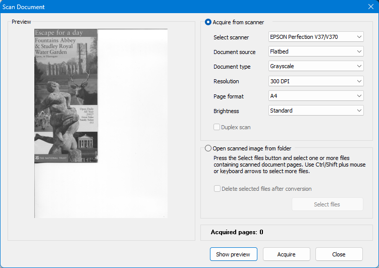Click the Acquired pages counter text
Viewport: 379px width, 268px height.
pyautogui.click(x=237, y=232)
